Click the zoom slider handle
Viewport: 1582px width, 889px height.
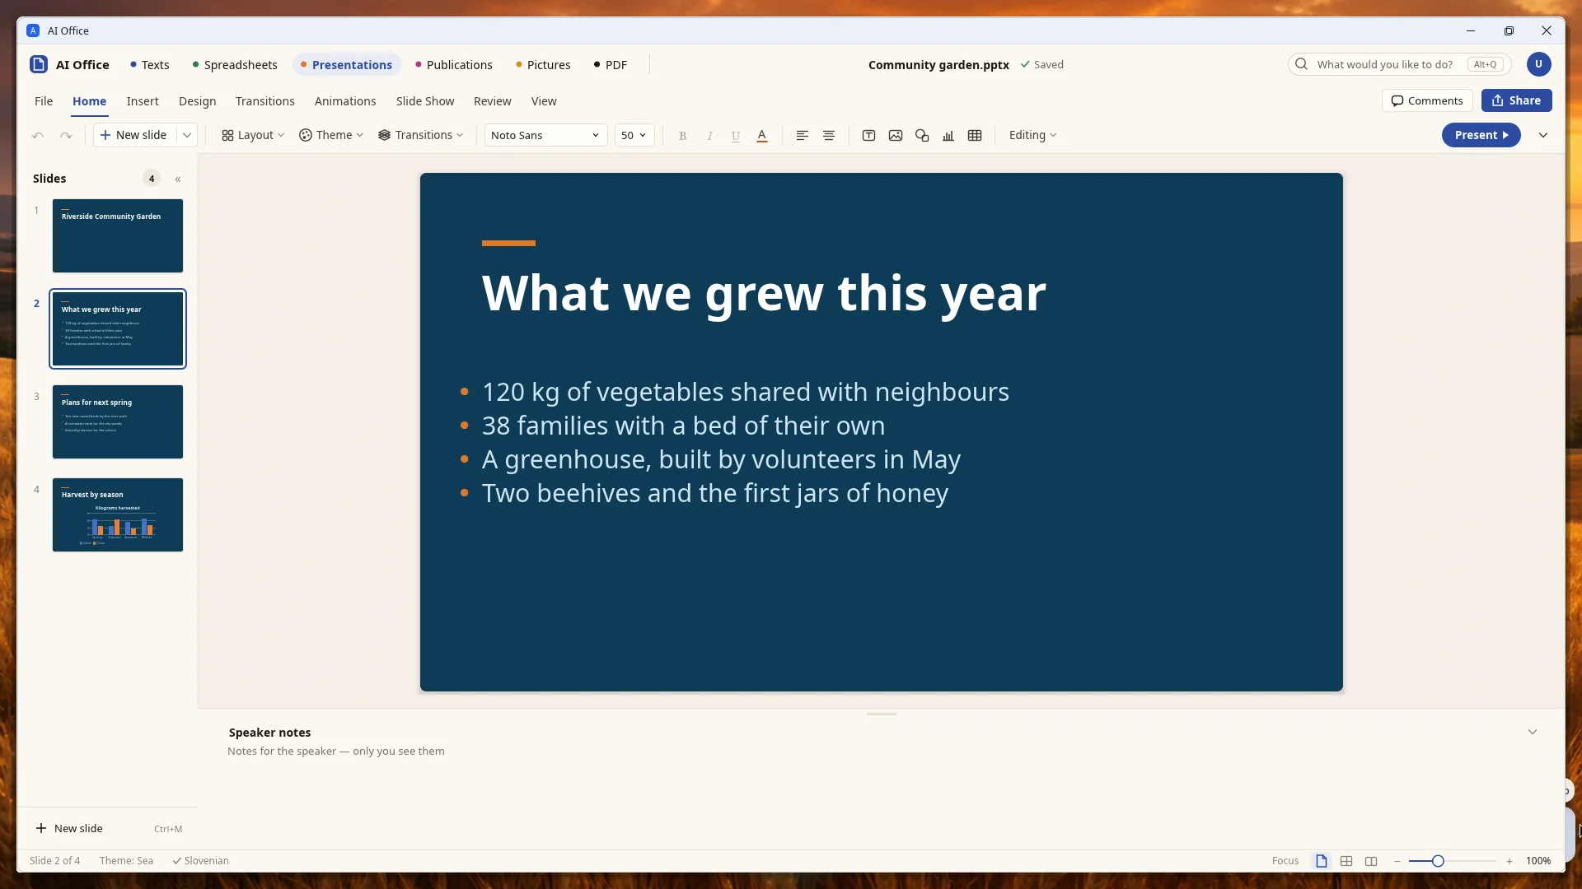click(x=1438, y=861)
